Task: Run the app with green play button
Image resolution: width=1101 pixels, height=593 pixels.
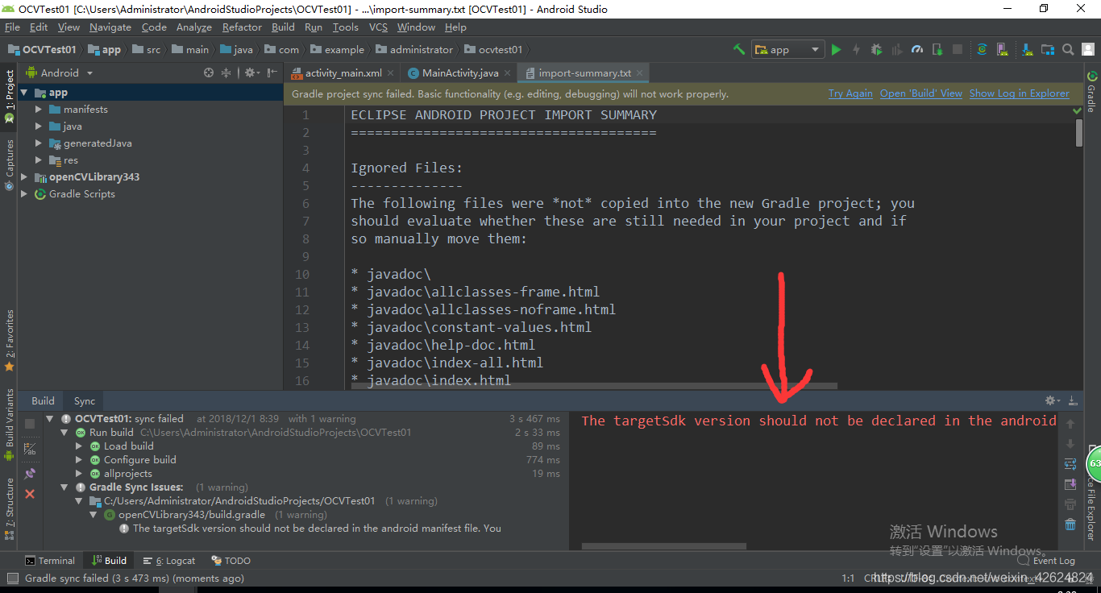Action: point(836,49)
